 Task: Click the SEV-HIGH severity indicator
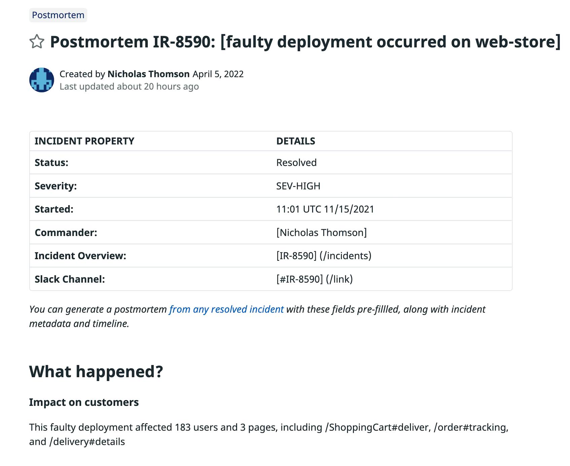click(x=298, y=185)
